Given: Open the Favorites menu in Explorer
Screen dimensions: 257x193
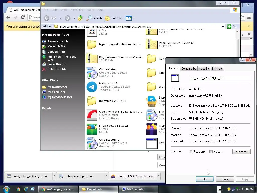Looking at the screenshot, I should pos(77,10).
